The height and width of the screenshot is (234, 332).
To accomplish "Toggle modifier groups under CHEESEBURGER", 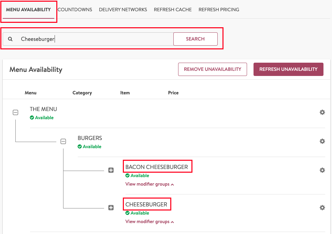I will coord(149,222).
